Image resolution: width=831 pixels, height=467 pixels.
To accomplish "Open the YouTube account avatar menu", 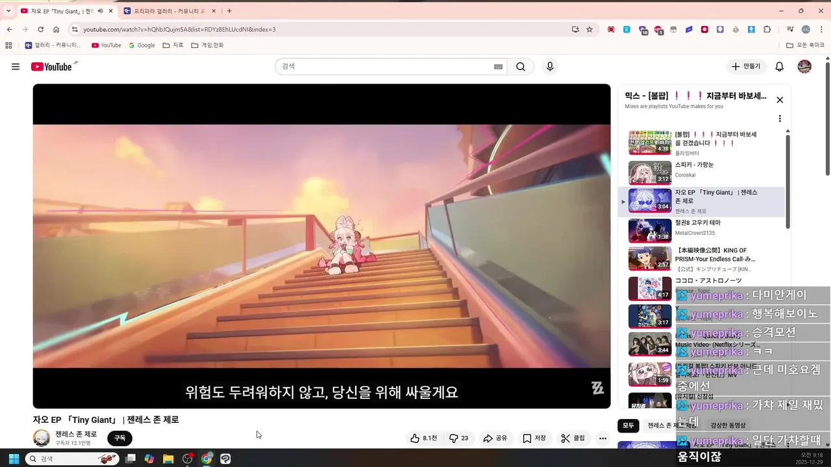I will click(x=804, y=67).
